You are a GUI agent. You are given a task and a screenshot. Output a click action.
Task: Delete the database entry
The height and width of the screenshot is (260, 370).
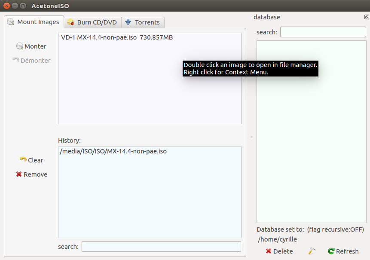click(x=279, y=251)
